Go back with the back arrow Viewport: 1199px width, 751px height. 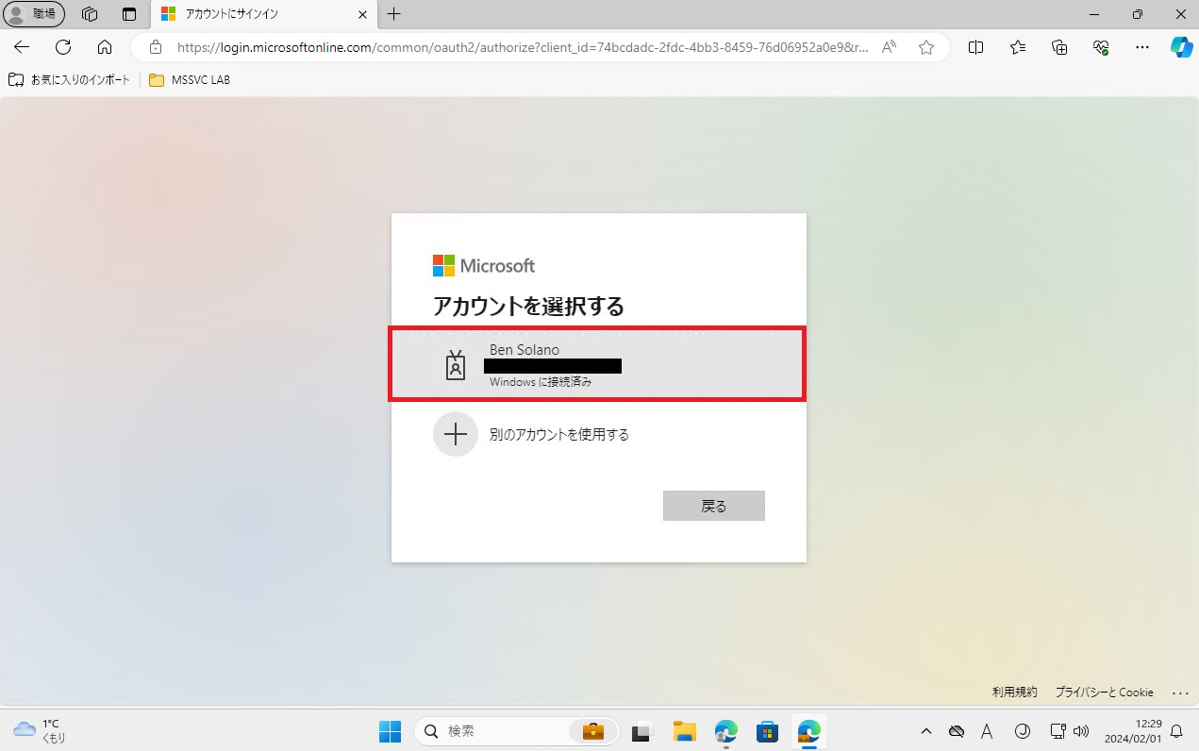click(22, 47)
